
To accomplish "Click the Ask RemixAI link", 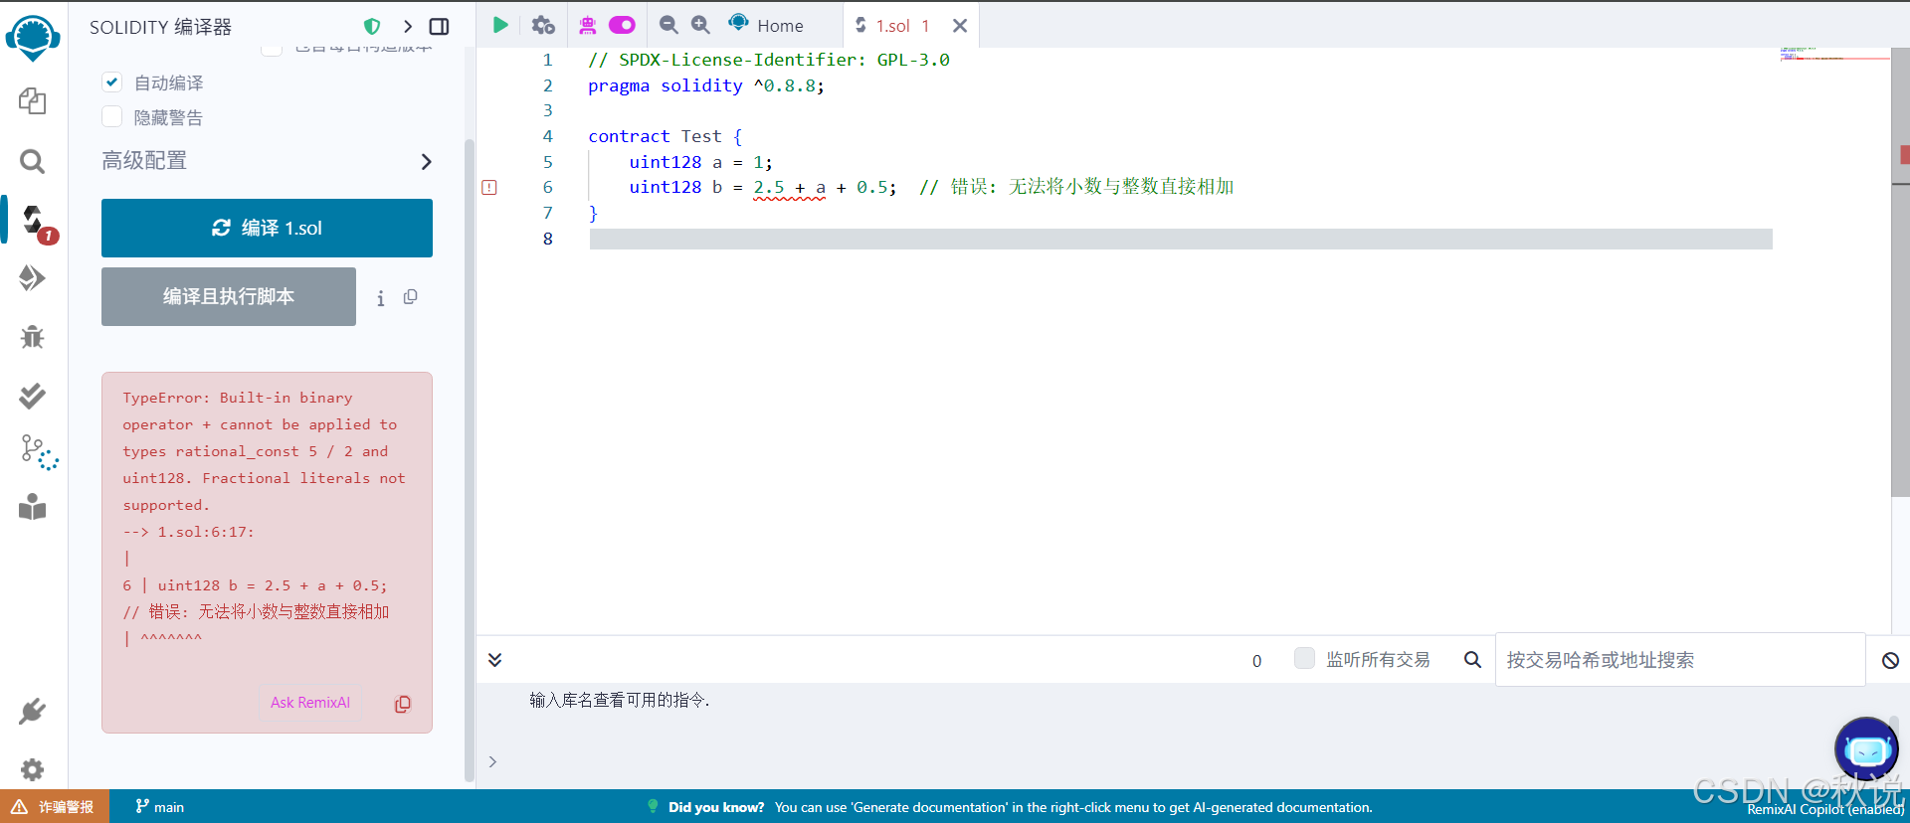I will [x=310, y=703].
